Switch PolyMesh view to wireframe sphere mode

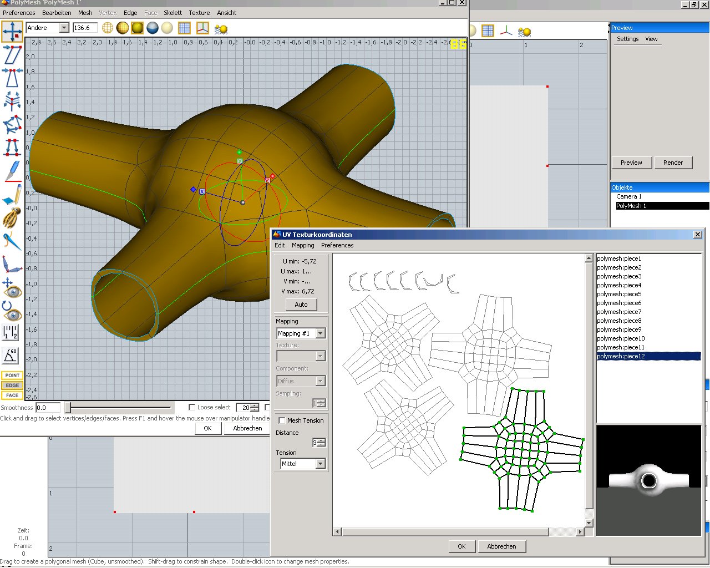[x=108, y=28]
